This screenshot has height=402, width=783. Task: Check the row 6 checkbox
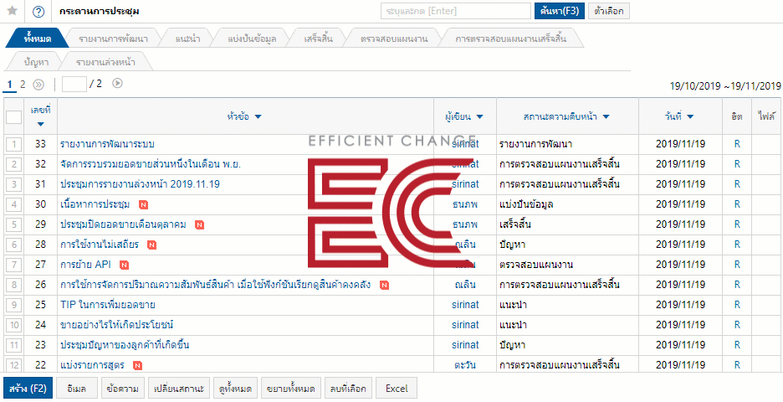(14, 245)
